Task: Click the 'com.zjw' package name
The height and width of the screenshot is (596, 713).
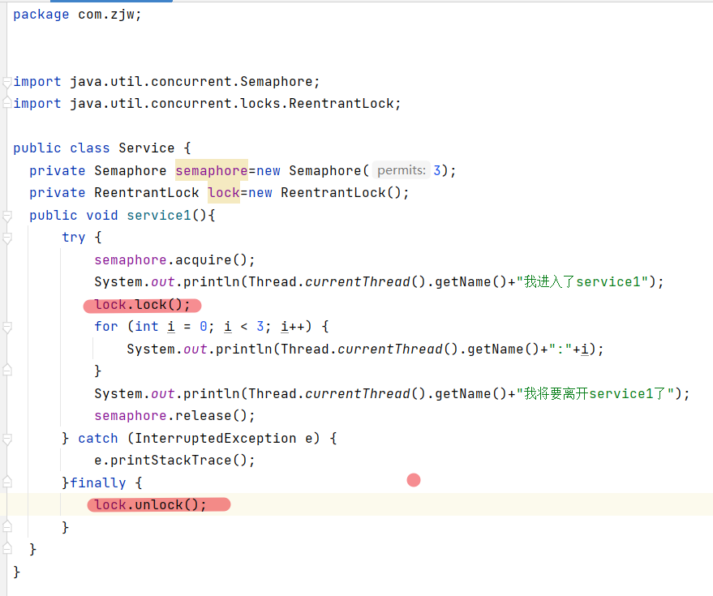Action: click(106, 15)
